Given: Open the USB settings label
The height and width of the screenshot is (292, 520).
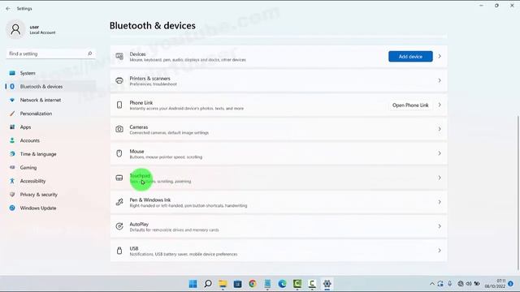Looking at the screenshot, I should [134, 248].
